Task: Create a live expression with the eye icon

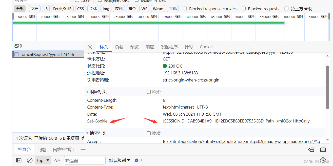Action: tap(57, 160)
